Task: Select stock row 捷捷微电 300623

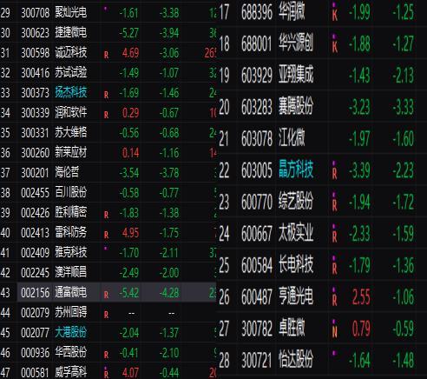Action: coord(108,33)
